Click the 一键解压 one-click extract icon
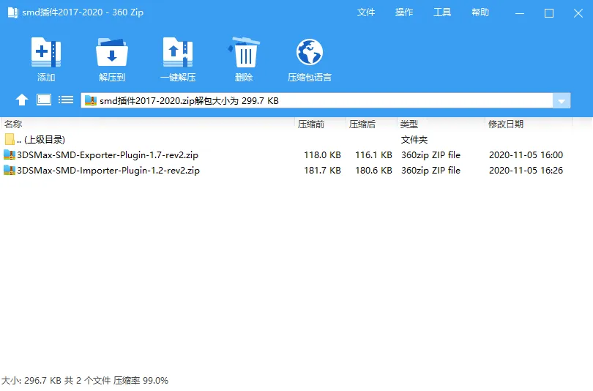 [x=177, y=52]
